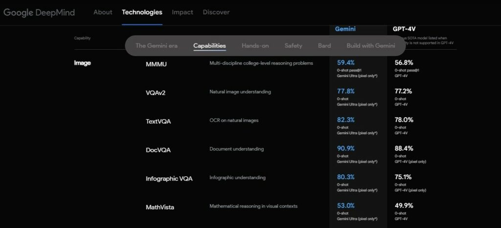The image size is (501, 228).
Task: Select the DocVQA benchmark name
Action: [x=158, y=150]
